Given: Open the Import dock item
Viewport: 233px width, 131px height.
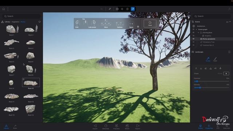Looking at the screenshot, I should click(95, 127).
